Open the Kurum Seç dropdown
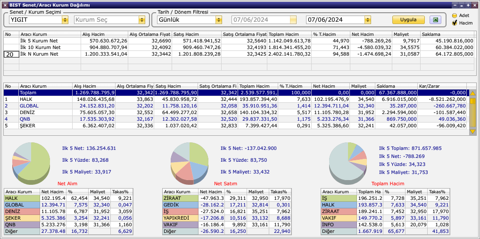The height and width of the screenshot is (239, 480). click(141, 20)
